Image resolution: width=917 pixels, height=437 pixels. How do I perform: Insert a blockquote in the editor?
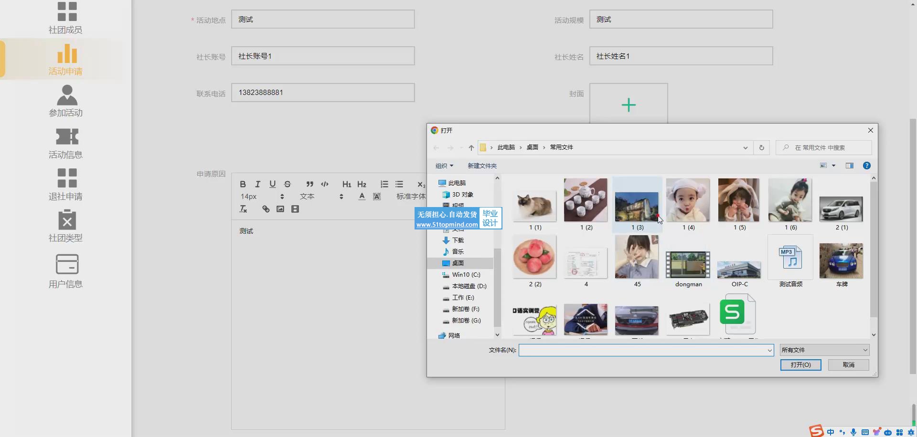309,184
